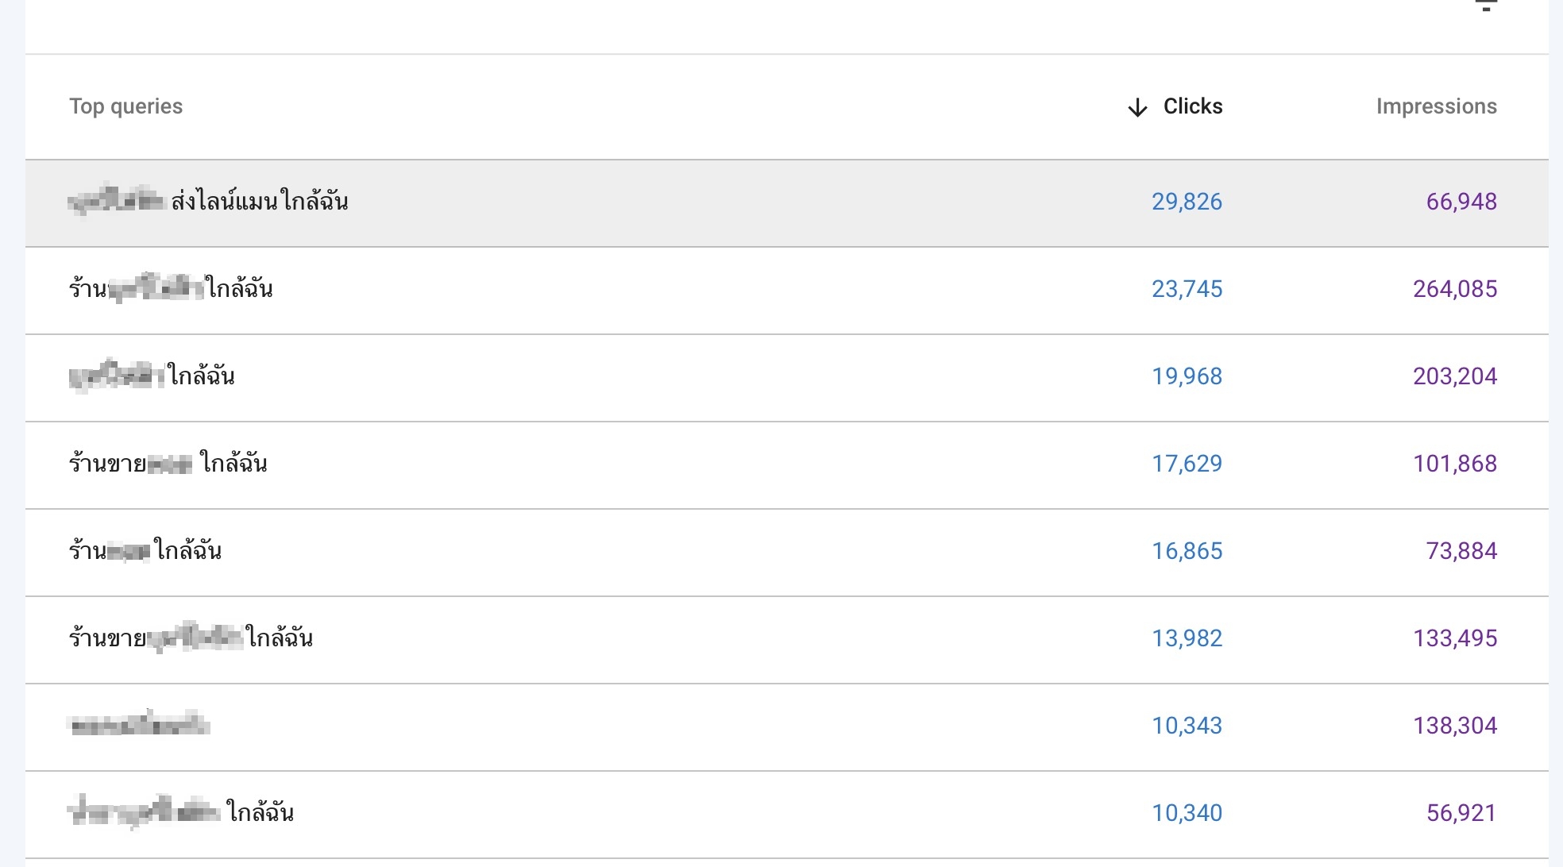Image resolution: width=1563 pixels, height=867 pixels.
Task: Click the down arrow sort indicator beside Clicks
Action: pyautogui.click(x=1137, y=107)
